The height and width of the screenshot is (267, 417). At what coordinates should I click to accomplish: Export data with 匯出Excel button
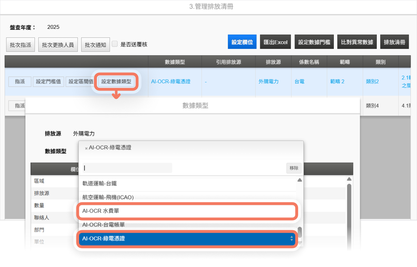pyautogui.click(x=275, y=42)
